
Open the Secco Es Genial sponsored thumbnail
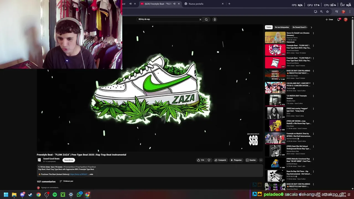point(275,37)
